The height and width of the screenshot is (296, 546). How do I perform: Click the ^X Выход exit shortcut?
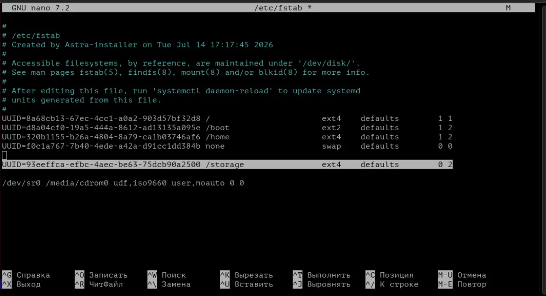[x=21, y=284]
